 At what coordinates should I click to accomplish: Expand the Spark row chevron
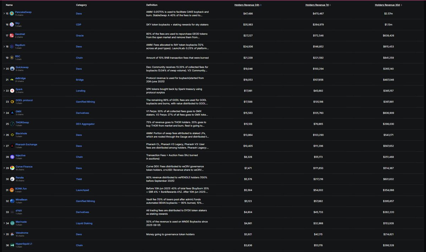[x=4, y=91]
